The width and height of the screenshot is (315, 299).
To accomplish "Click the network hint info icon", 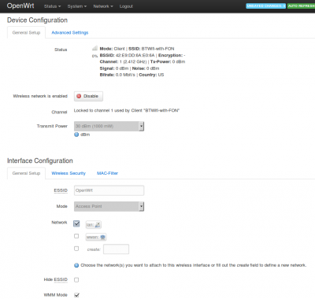I will click(76, 265).
